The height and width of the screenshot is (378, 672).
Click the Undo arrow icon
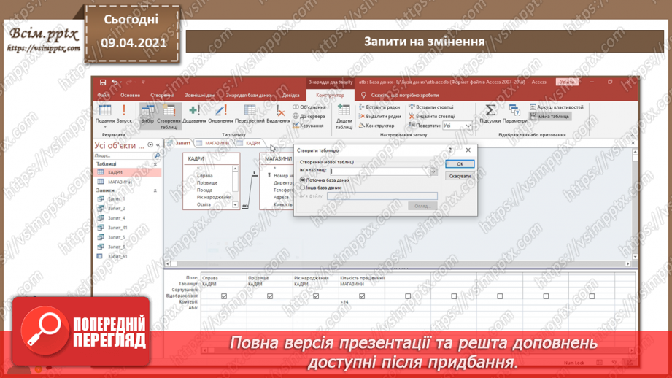point(115,82)
